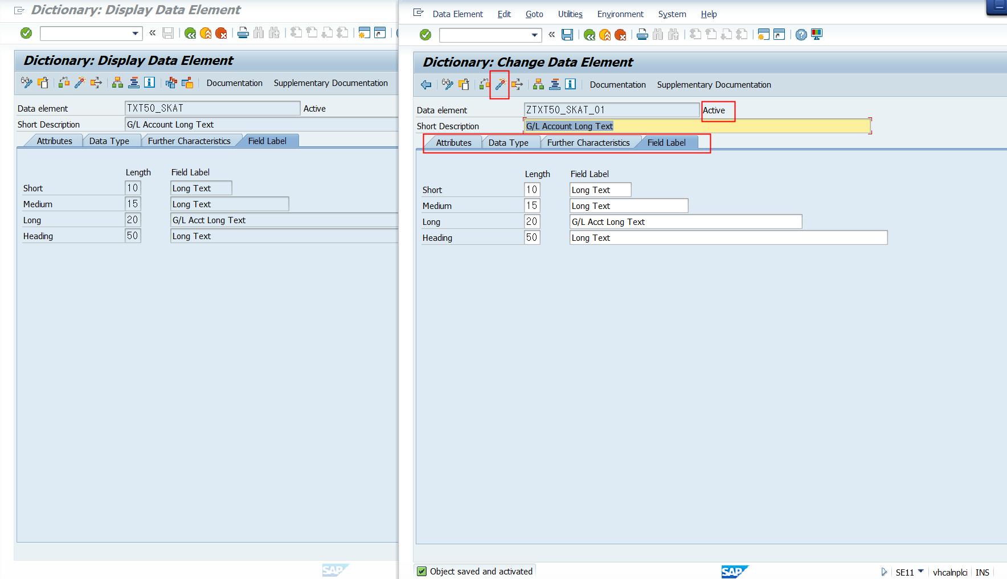The height and width of the screenshot is (579, 1007).
Task: Switch to Attributes tab in Change window
Action: 453,143
